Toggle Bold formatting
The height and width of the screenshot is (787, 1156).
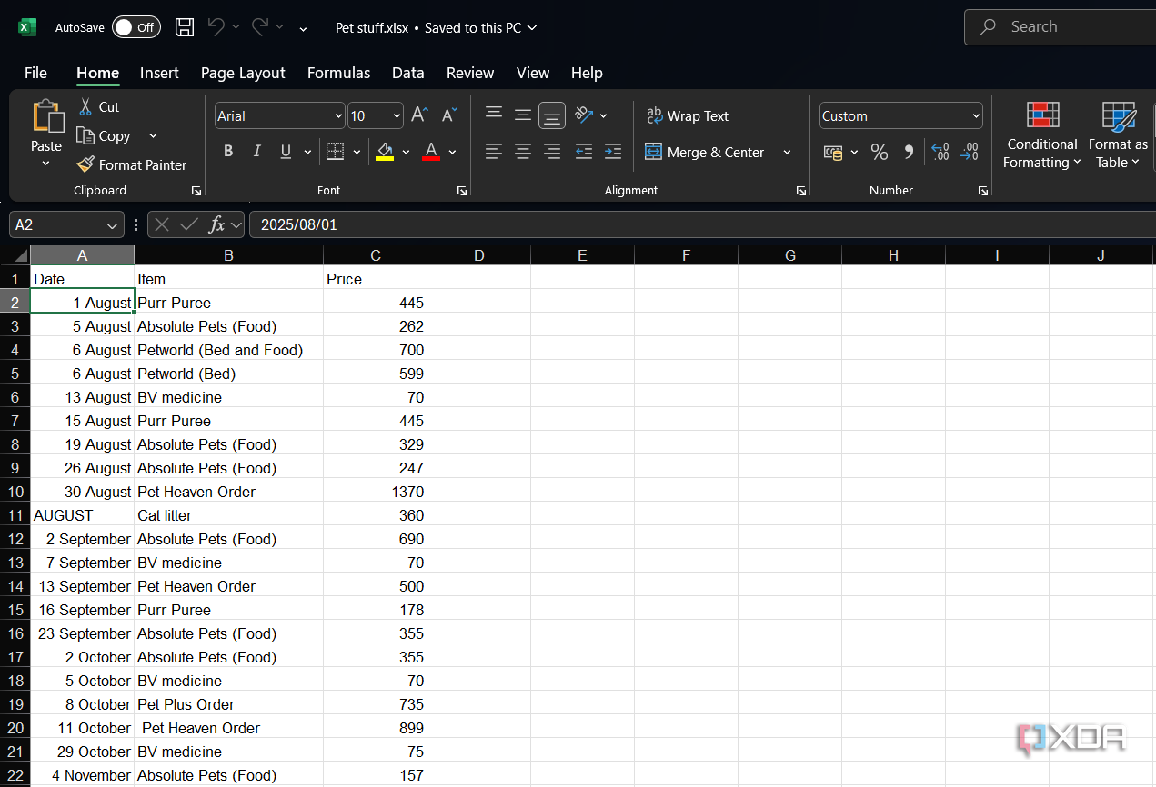[x=228, y=152]
